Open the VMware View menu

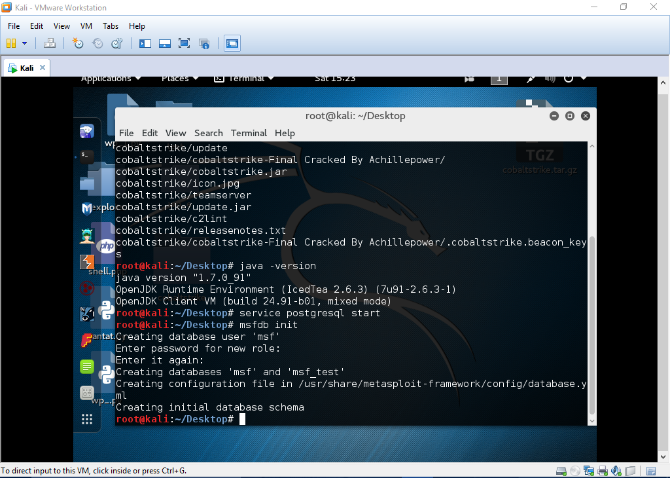tap(62, 26)
